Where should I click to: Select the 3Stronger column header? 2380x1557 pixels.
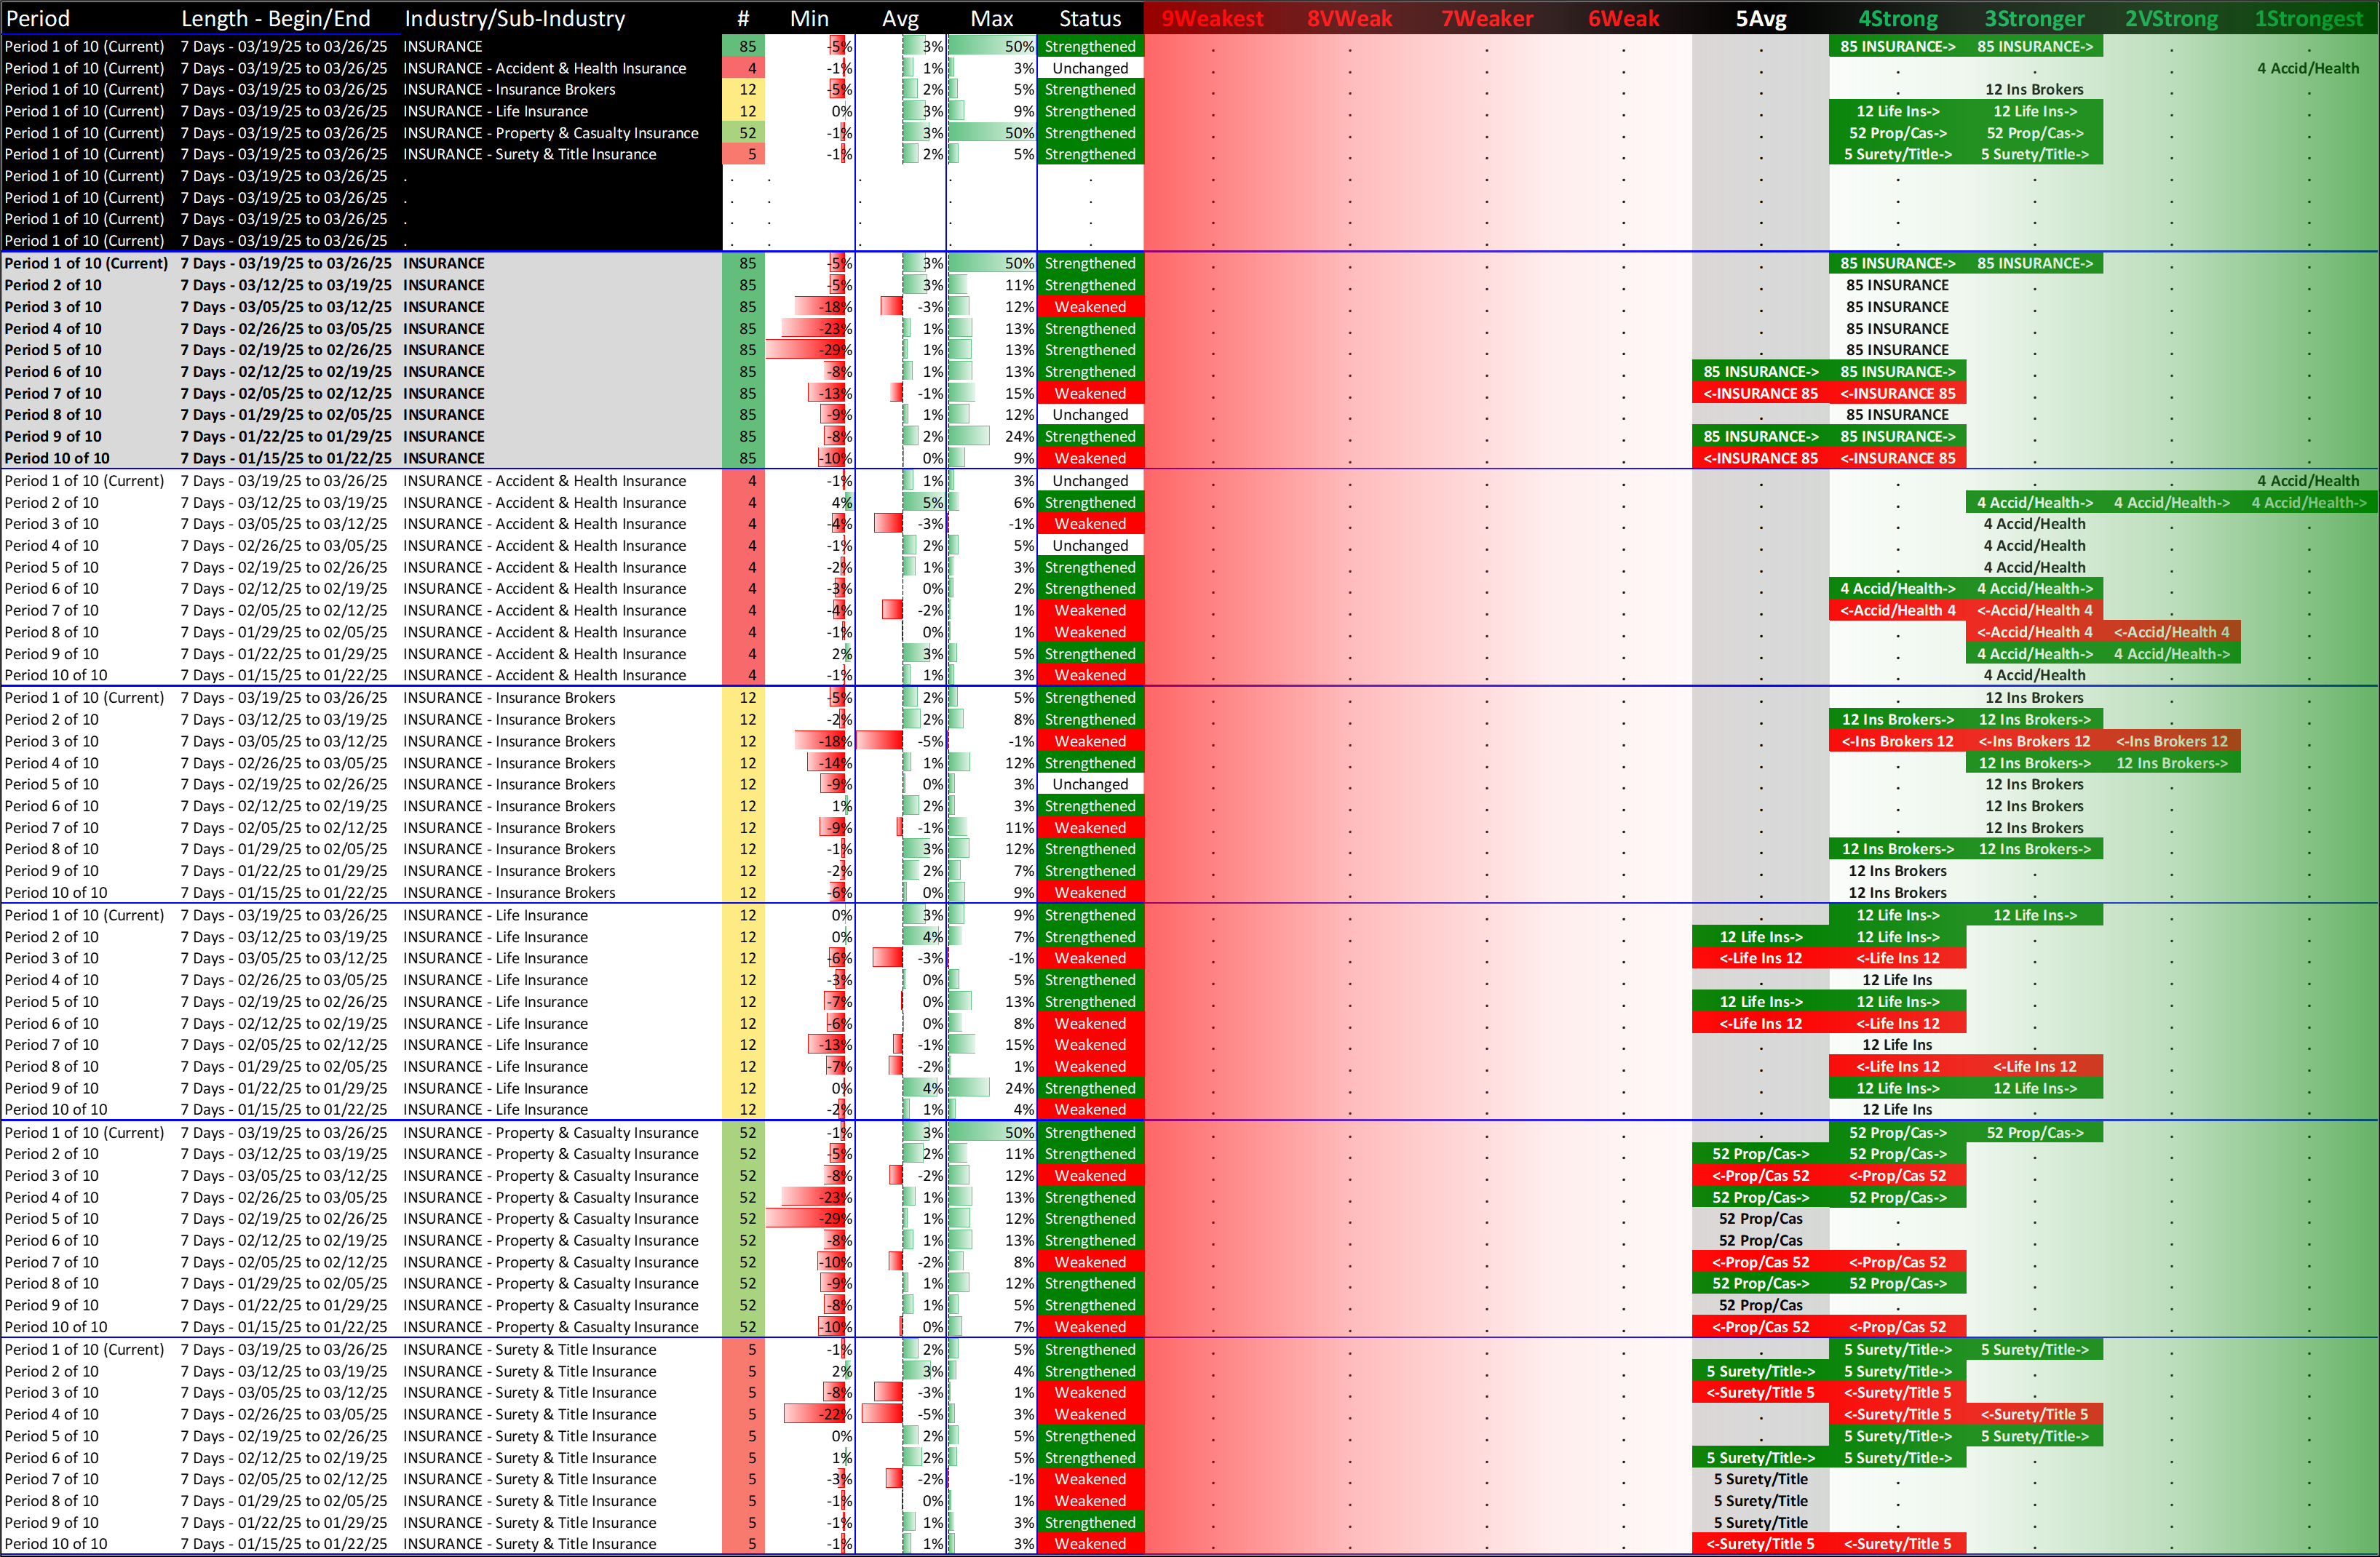click(x=2034, y=18)
